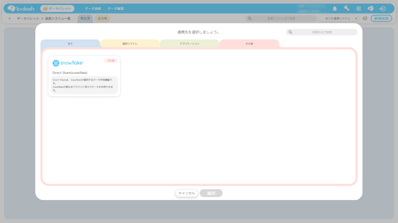The width and height of the screenshot is (398, 223).
Task: Focus the 連携システム名で検索 search field
Action: [x=281, y=18]
